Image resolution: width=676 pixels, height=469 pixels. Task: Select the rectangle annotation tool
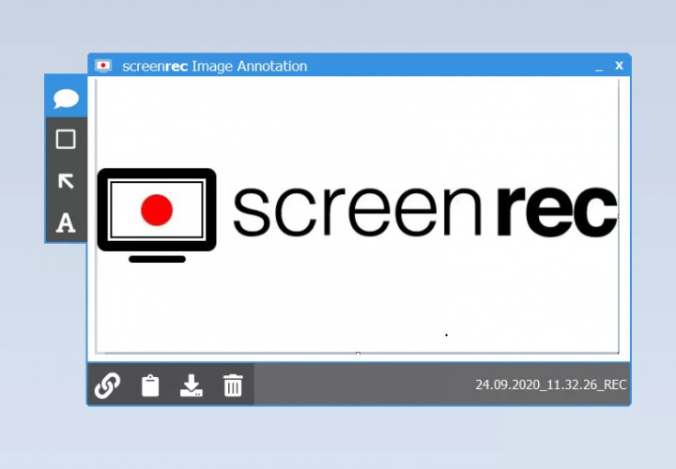(66, 139)
